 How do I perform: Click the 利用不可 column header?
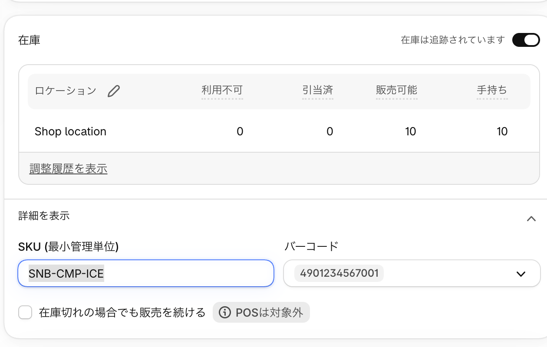222,90
